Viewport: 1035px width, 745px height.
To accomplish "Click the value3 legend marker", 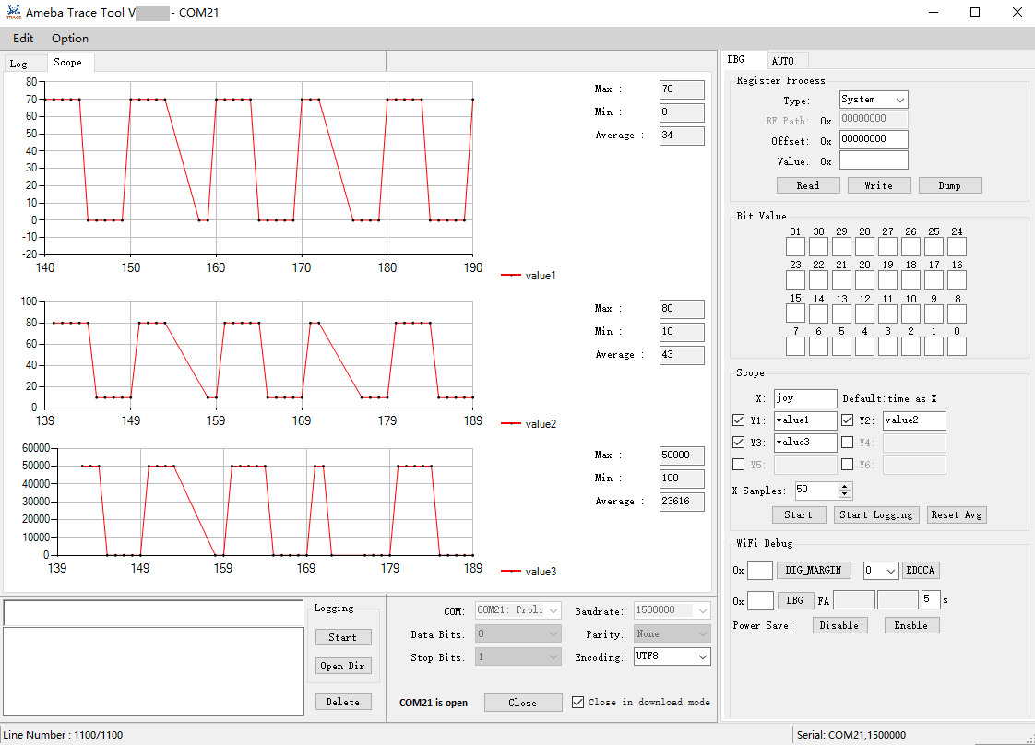I will [511, 572].
